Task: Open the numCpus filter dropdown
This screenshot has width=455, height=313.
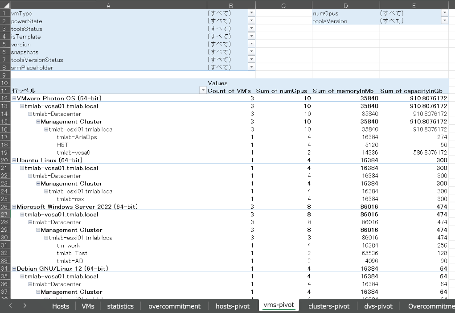Action: pos(444,13)
